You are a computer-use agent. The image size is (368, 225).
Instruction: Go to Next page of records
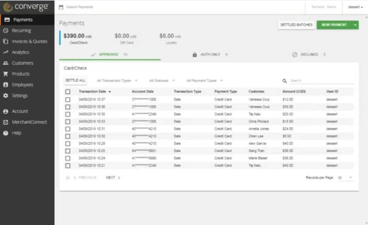(x=112, y=178)
